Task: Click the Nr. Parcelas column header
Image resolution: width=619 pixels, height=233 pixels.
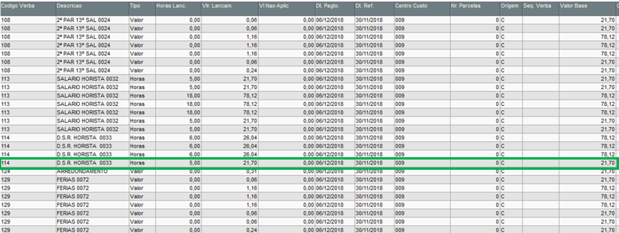Action: (x=475, y=8)
